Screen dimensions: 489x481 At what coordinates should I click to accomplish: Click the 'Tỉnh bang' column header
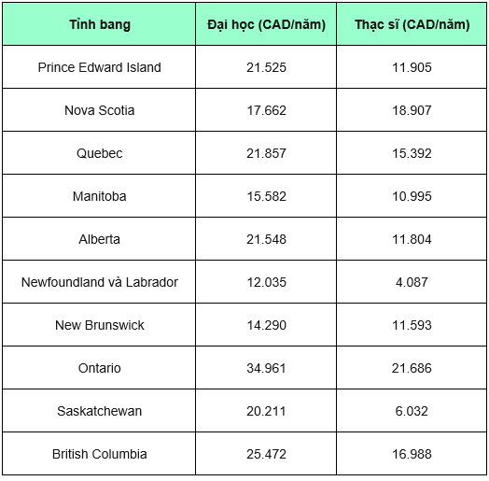99,24
